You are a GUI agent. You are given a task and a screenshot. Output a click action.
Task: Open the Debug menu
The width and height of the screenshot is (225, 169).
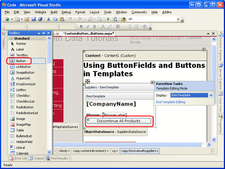pyautogui.click(x=66, y=12)
